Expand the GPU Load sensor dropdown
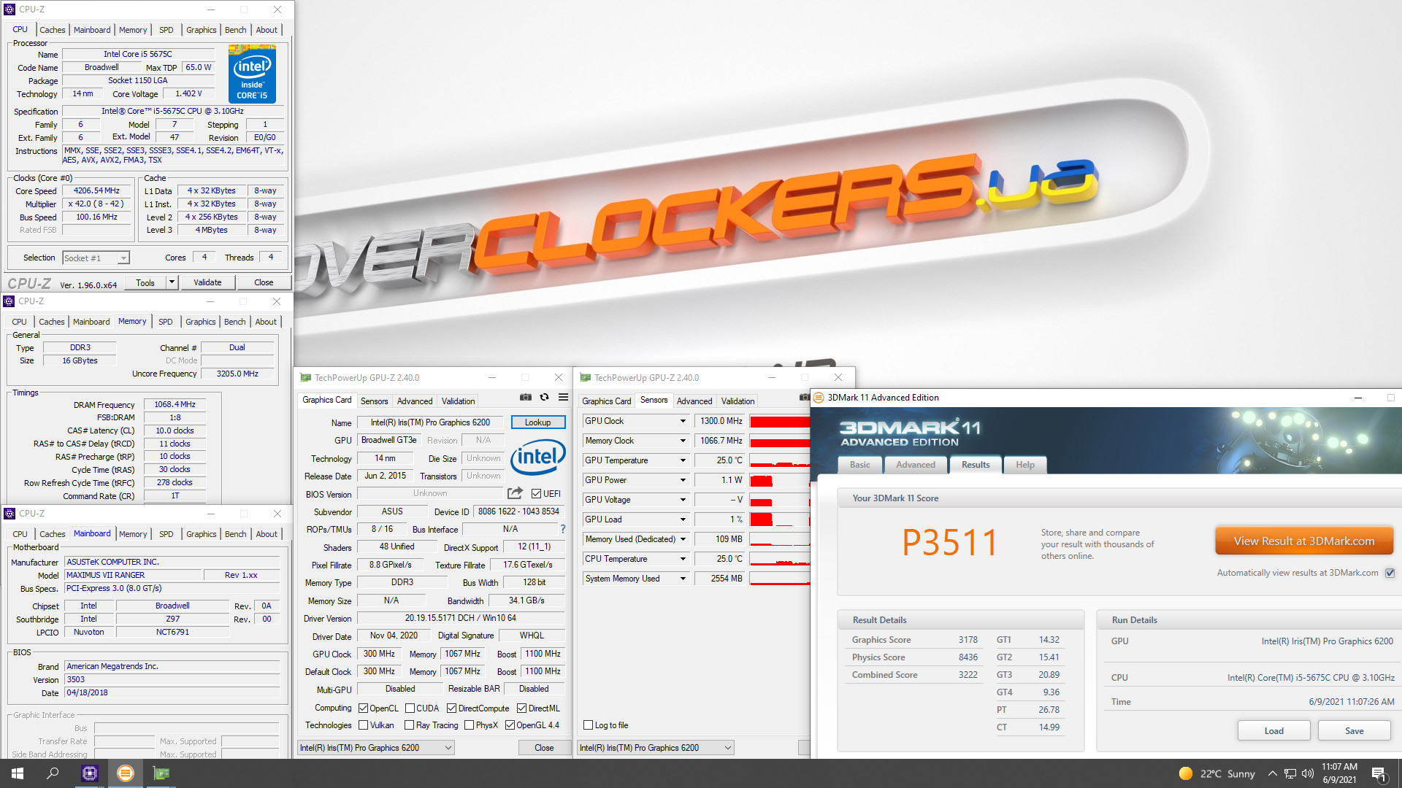Image resolution: width=1402 pixels, height=788 pixels. 683,519
